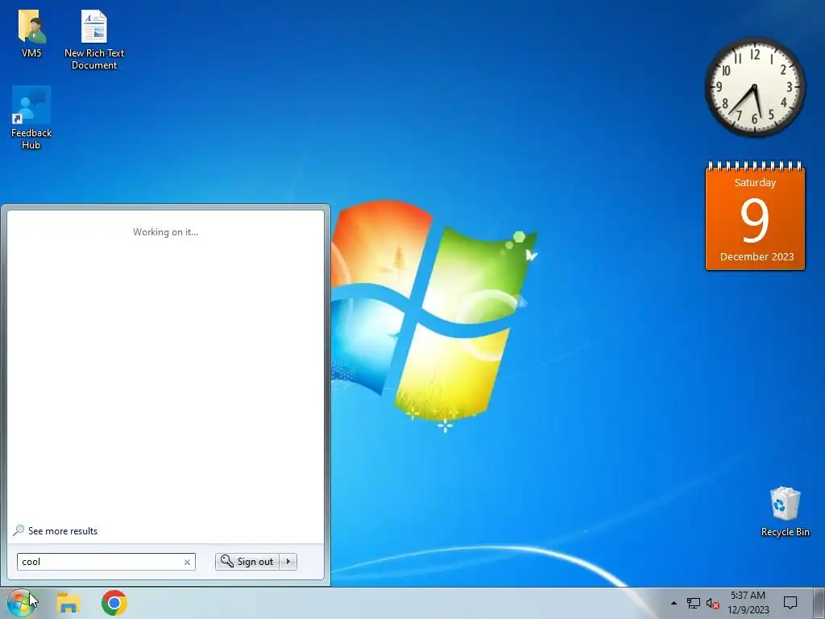Viewport: 825px width, 619px height.
Task: Click inside the search field containing cool
Action: pyautogui.click(x=100, y=562)
